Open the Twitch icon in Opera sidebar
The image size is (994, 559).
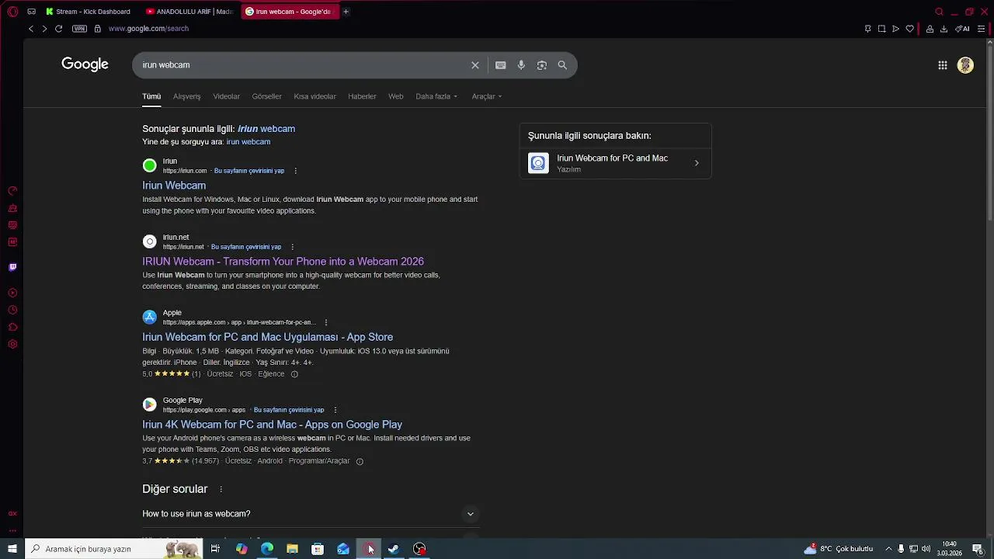coord(12,267)
